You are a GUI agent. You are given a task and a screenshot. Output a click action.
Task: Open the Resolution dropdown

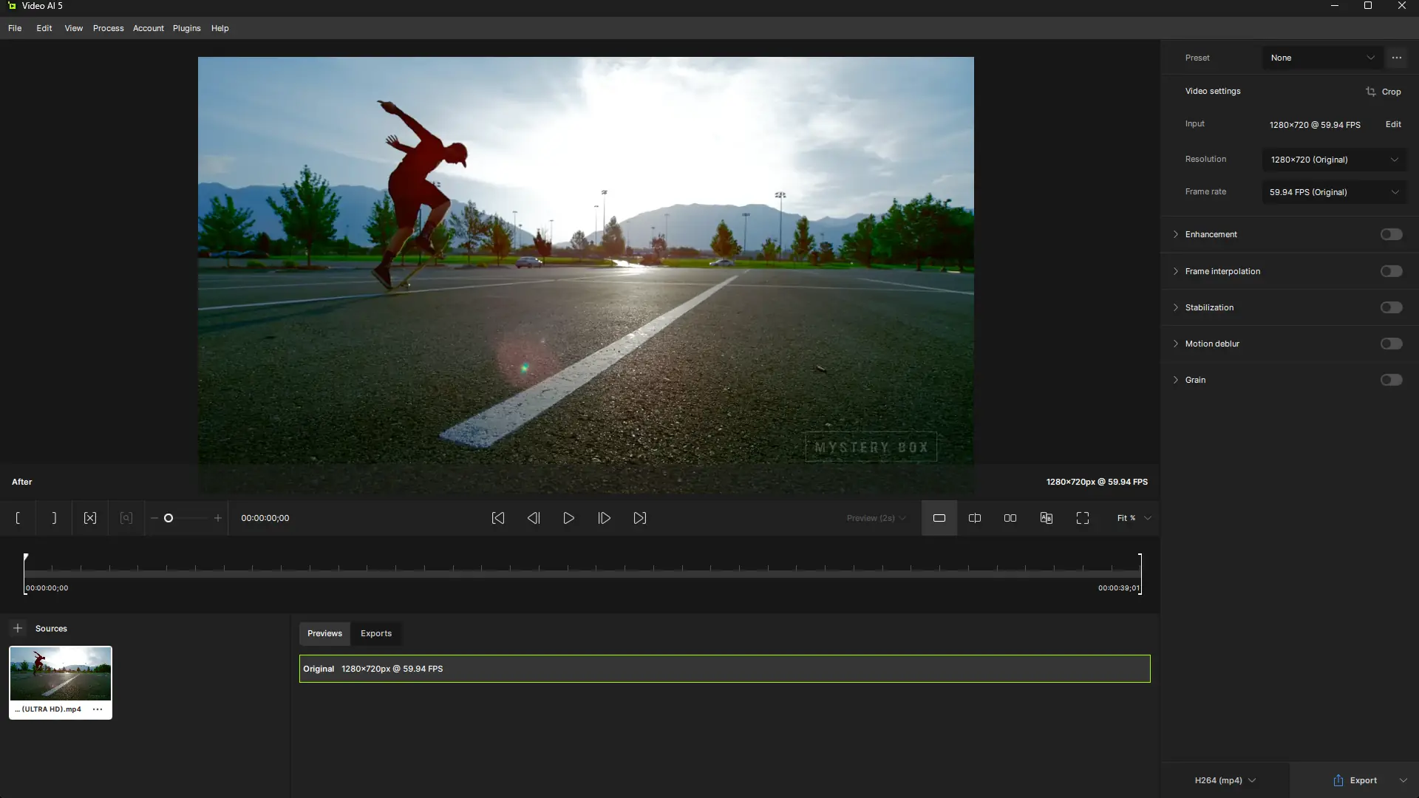click(x=1334, y=160)
